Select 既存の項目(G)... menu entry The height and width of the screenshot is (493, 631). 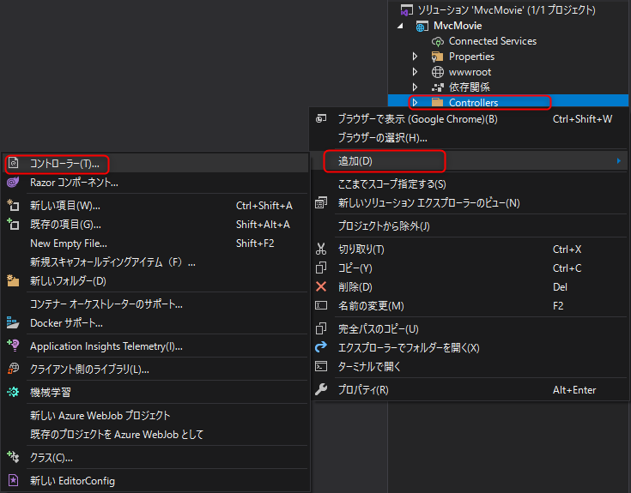[x=155, y=224]
